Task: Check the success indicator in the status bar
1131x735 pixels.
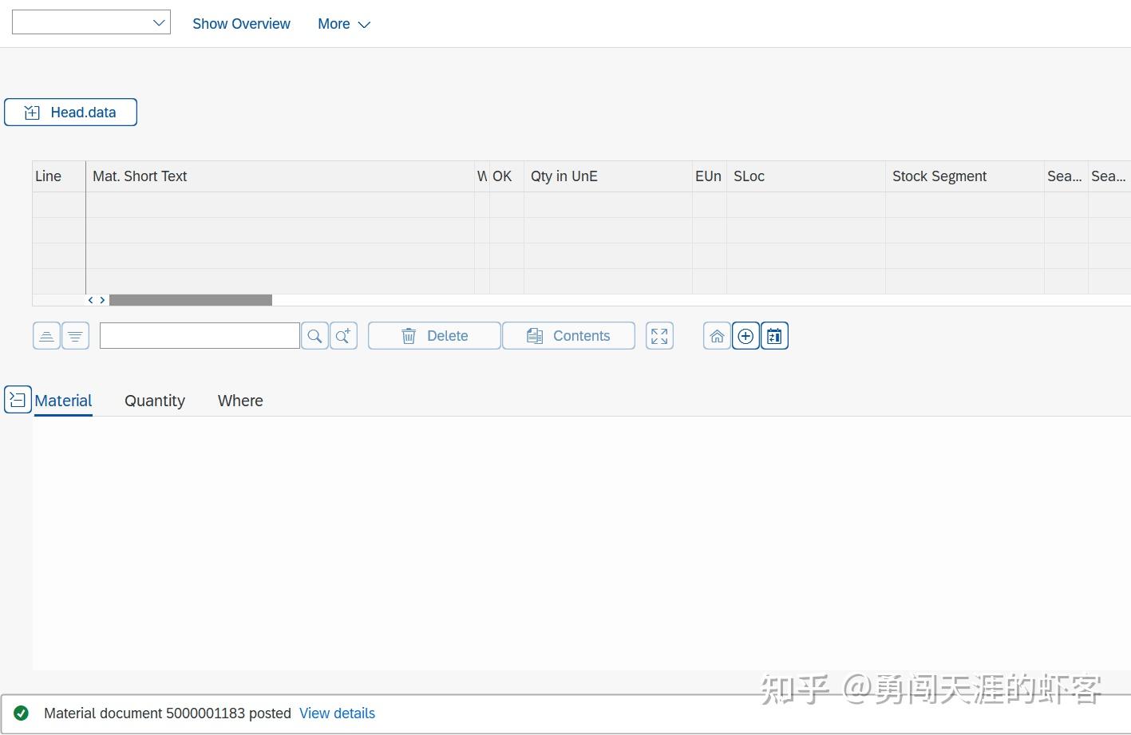Action: [22, 713]
